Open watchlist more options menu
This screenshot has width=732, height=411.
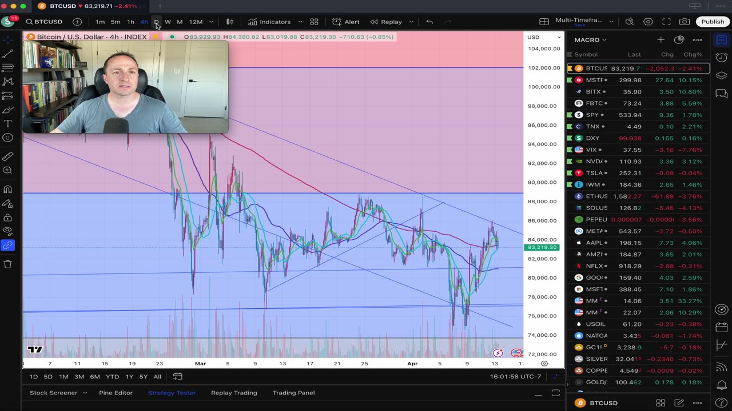point(697,40)
